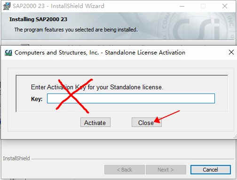Click the Installing SAP2000 23 heading
This screenshot has height=180, width=237.
tap(38, 19)
